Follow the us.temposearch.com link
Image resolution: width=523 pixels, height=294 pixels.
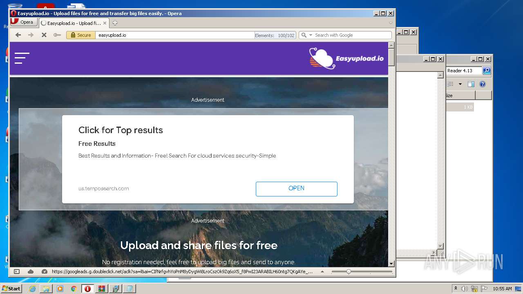(x=104, y=189)
